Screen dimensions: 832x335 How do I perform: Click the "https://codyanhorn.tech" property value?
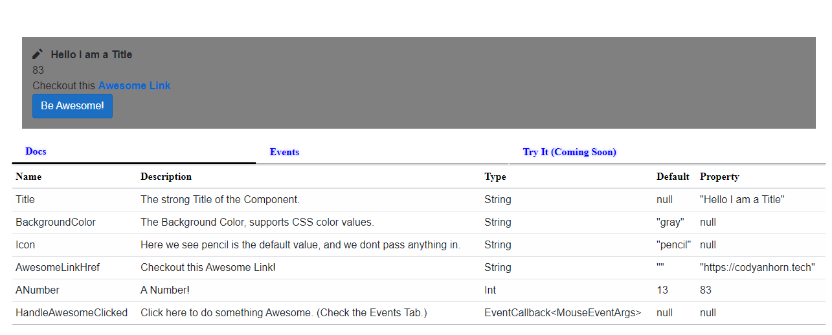click(758, 268)
